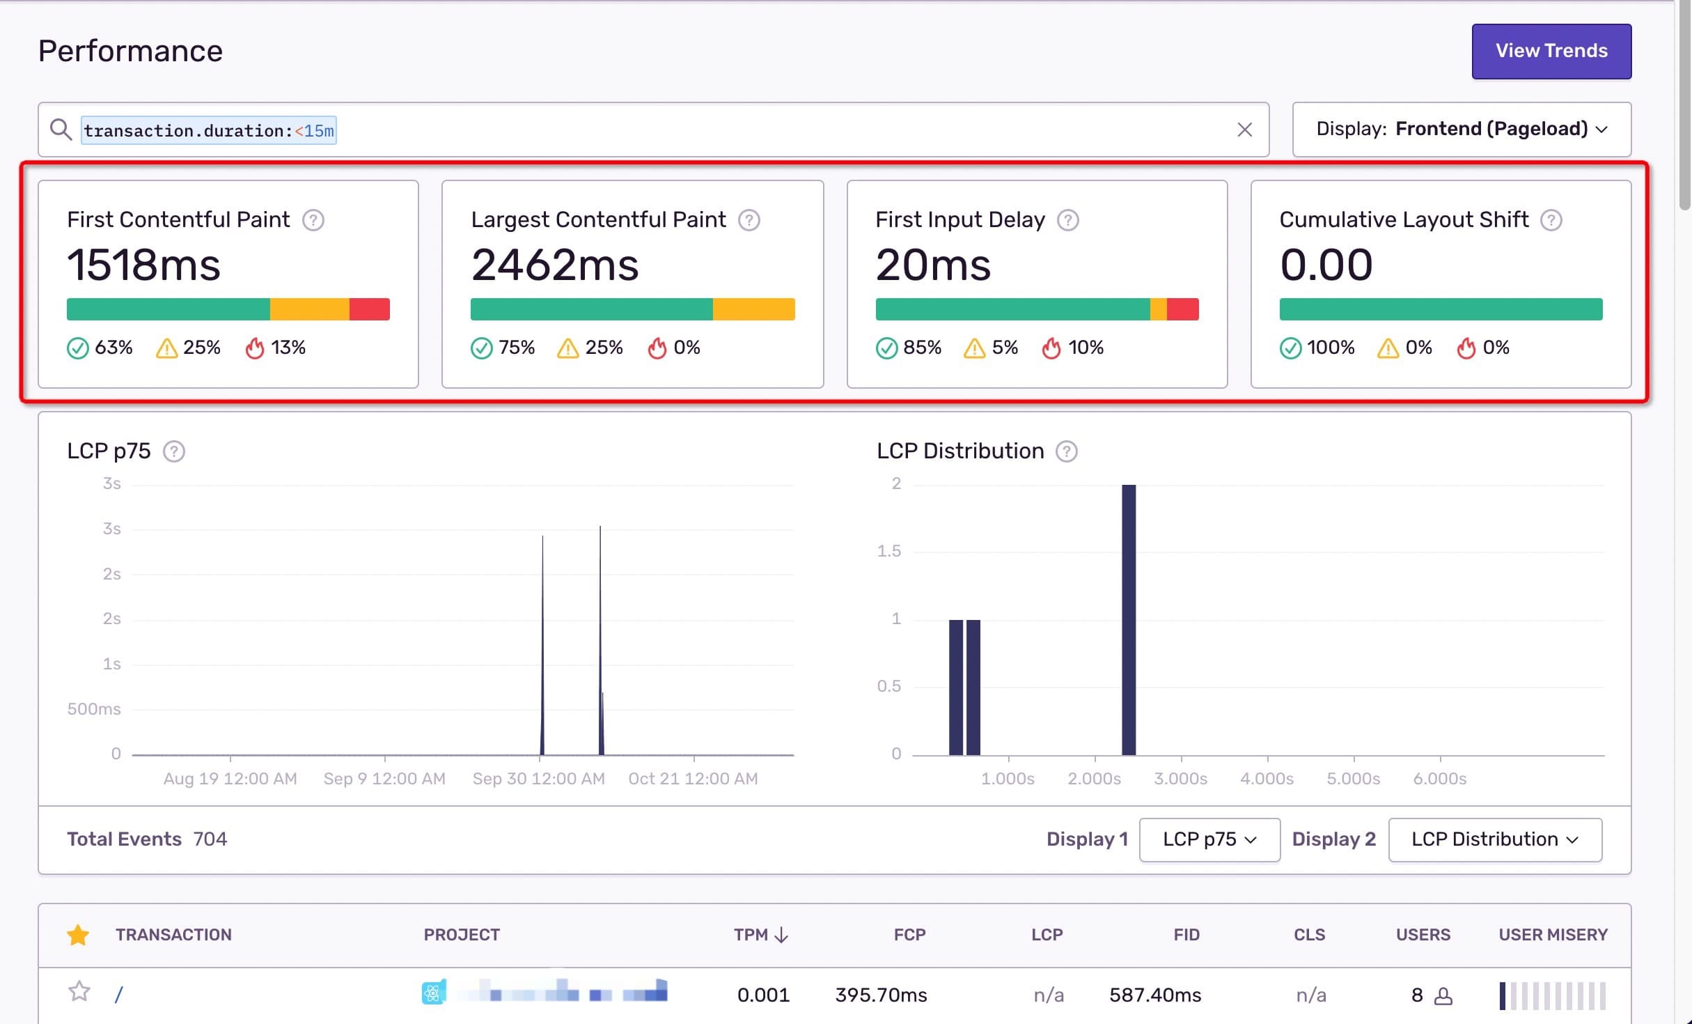Click the LCP p75 chart help icon
Viewport: 1692px width, 1024px height.
tap(174, 451)
